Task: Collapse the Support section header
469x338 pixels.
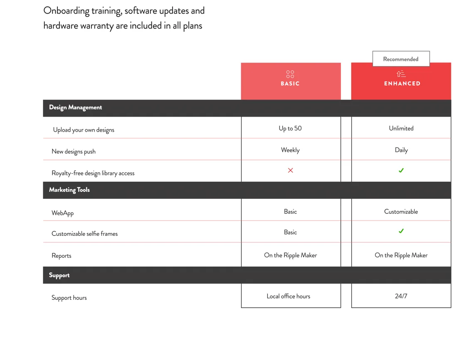Action: coord(59,275)
